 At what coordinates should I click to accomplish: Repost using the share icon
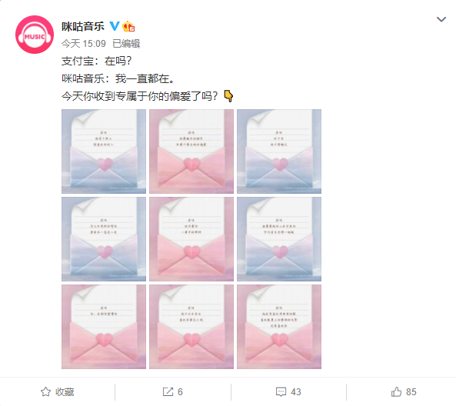168,391
